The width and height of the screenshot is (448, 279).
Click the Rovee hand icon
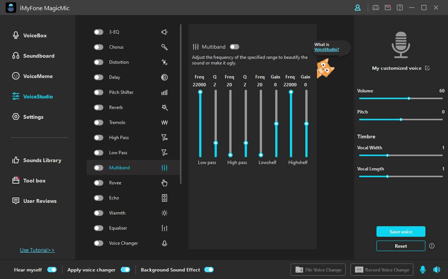tap(164, 183)
